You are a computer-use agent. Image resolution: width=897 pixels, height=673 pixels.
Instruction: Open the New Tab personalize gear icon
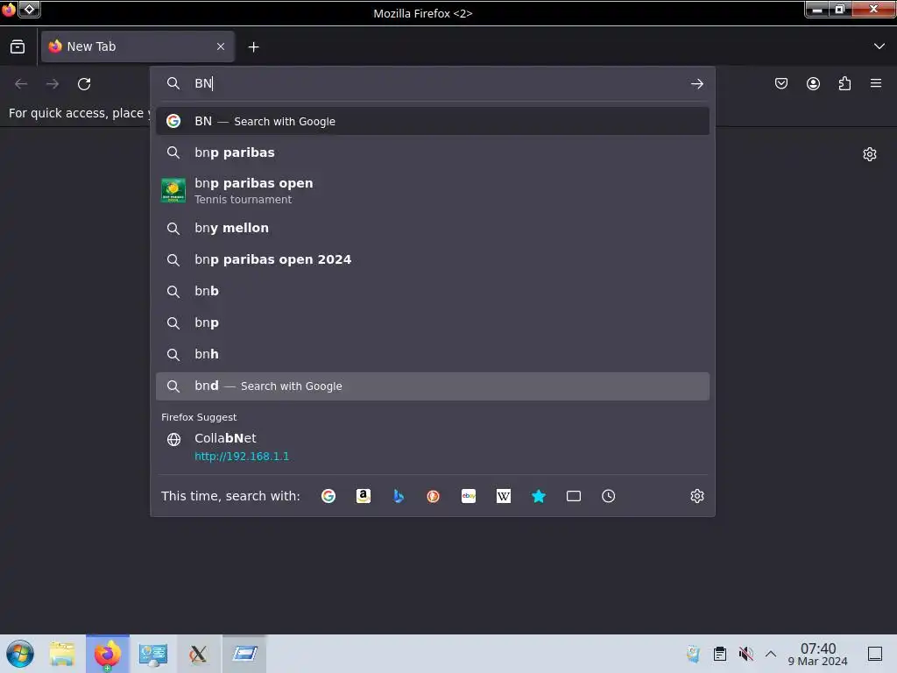click(870, 154)
